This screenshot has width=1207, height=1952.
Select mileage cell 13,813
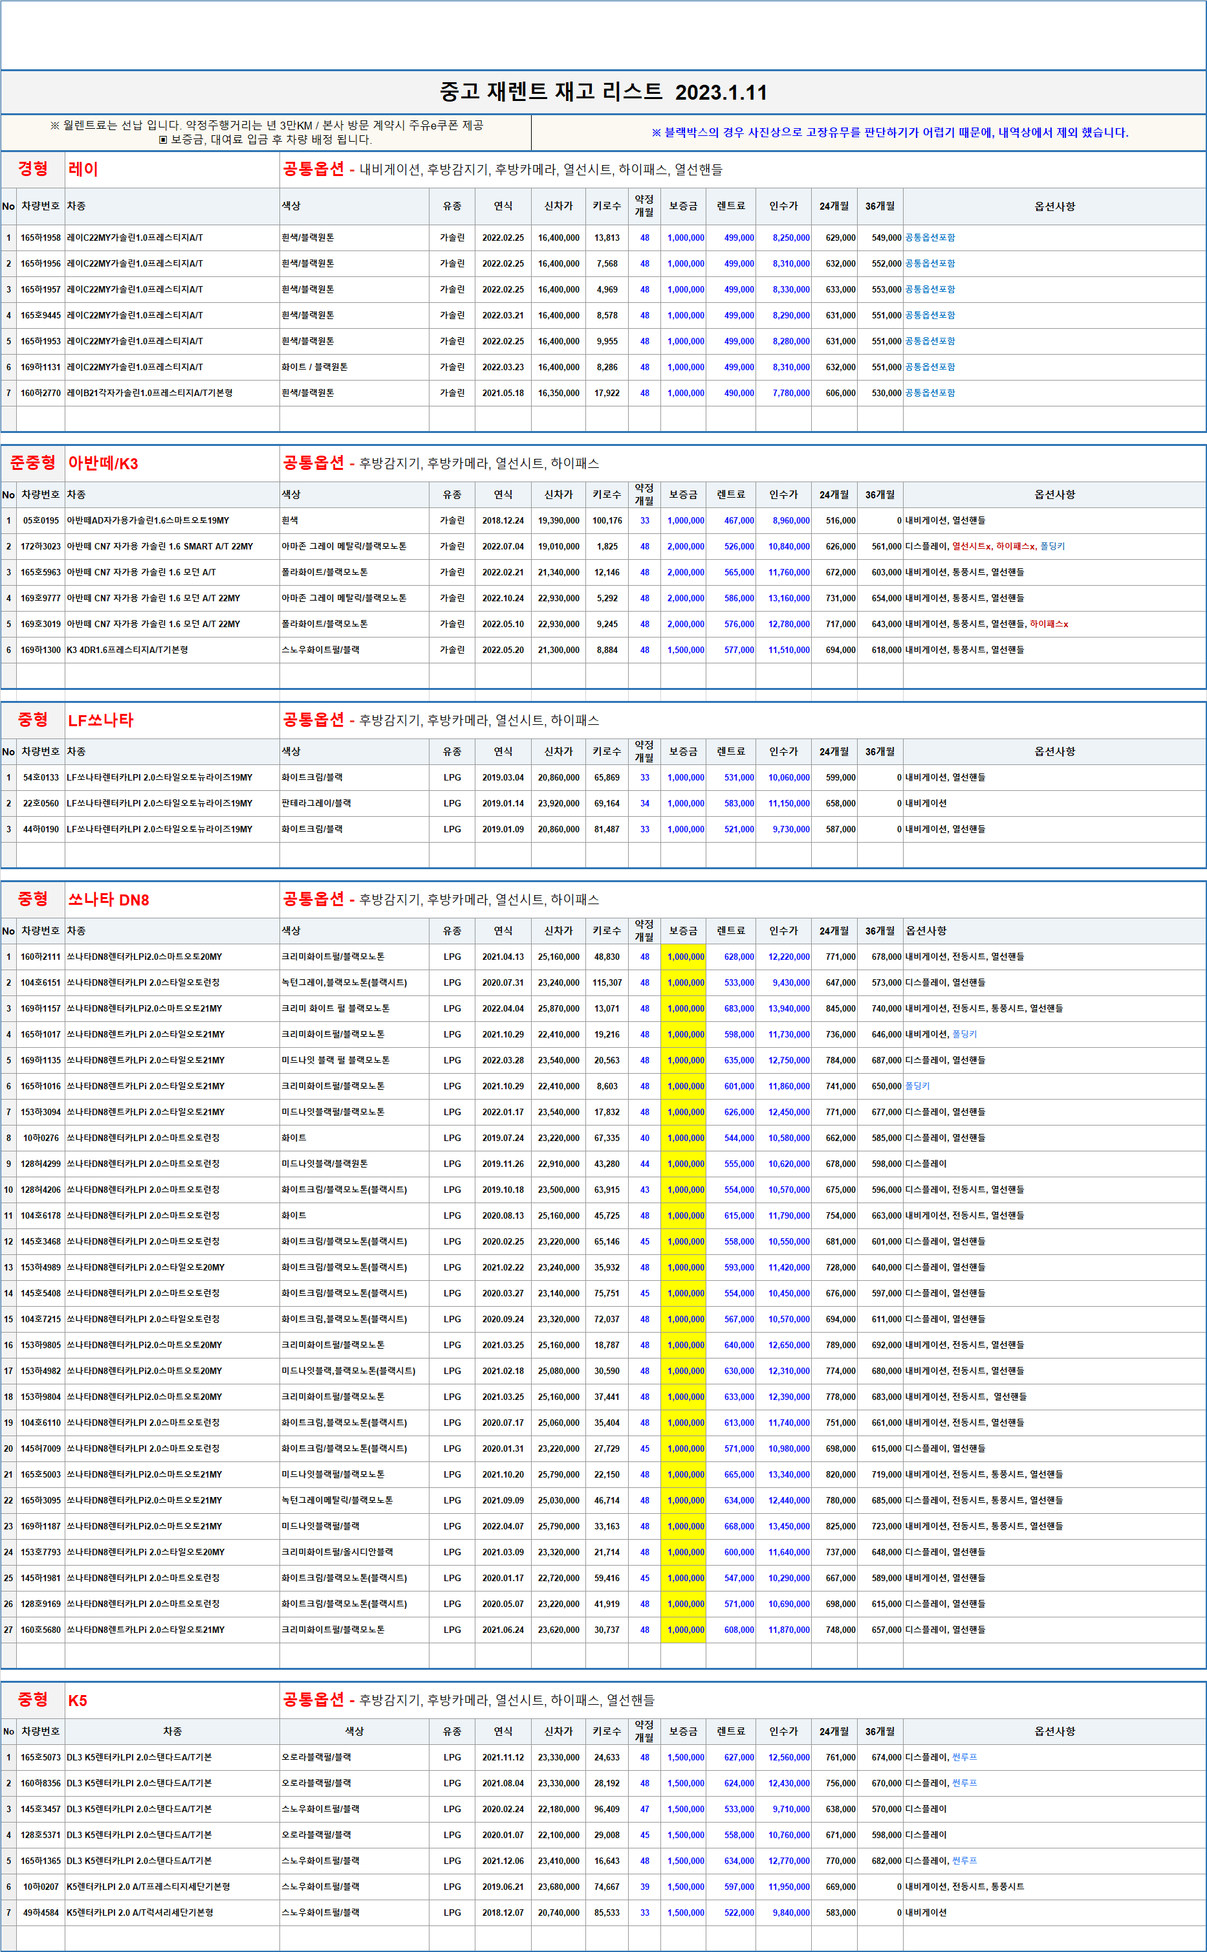607,238
